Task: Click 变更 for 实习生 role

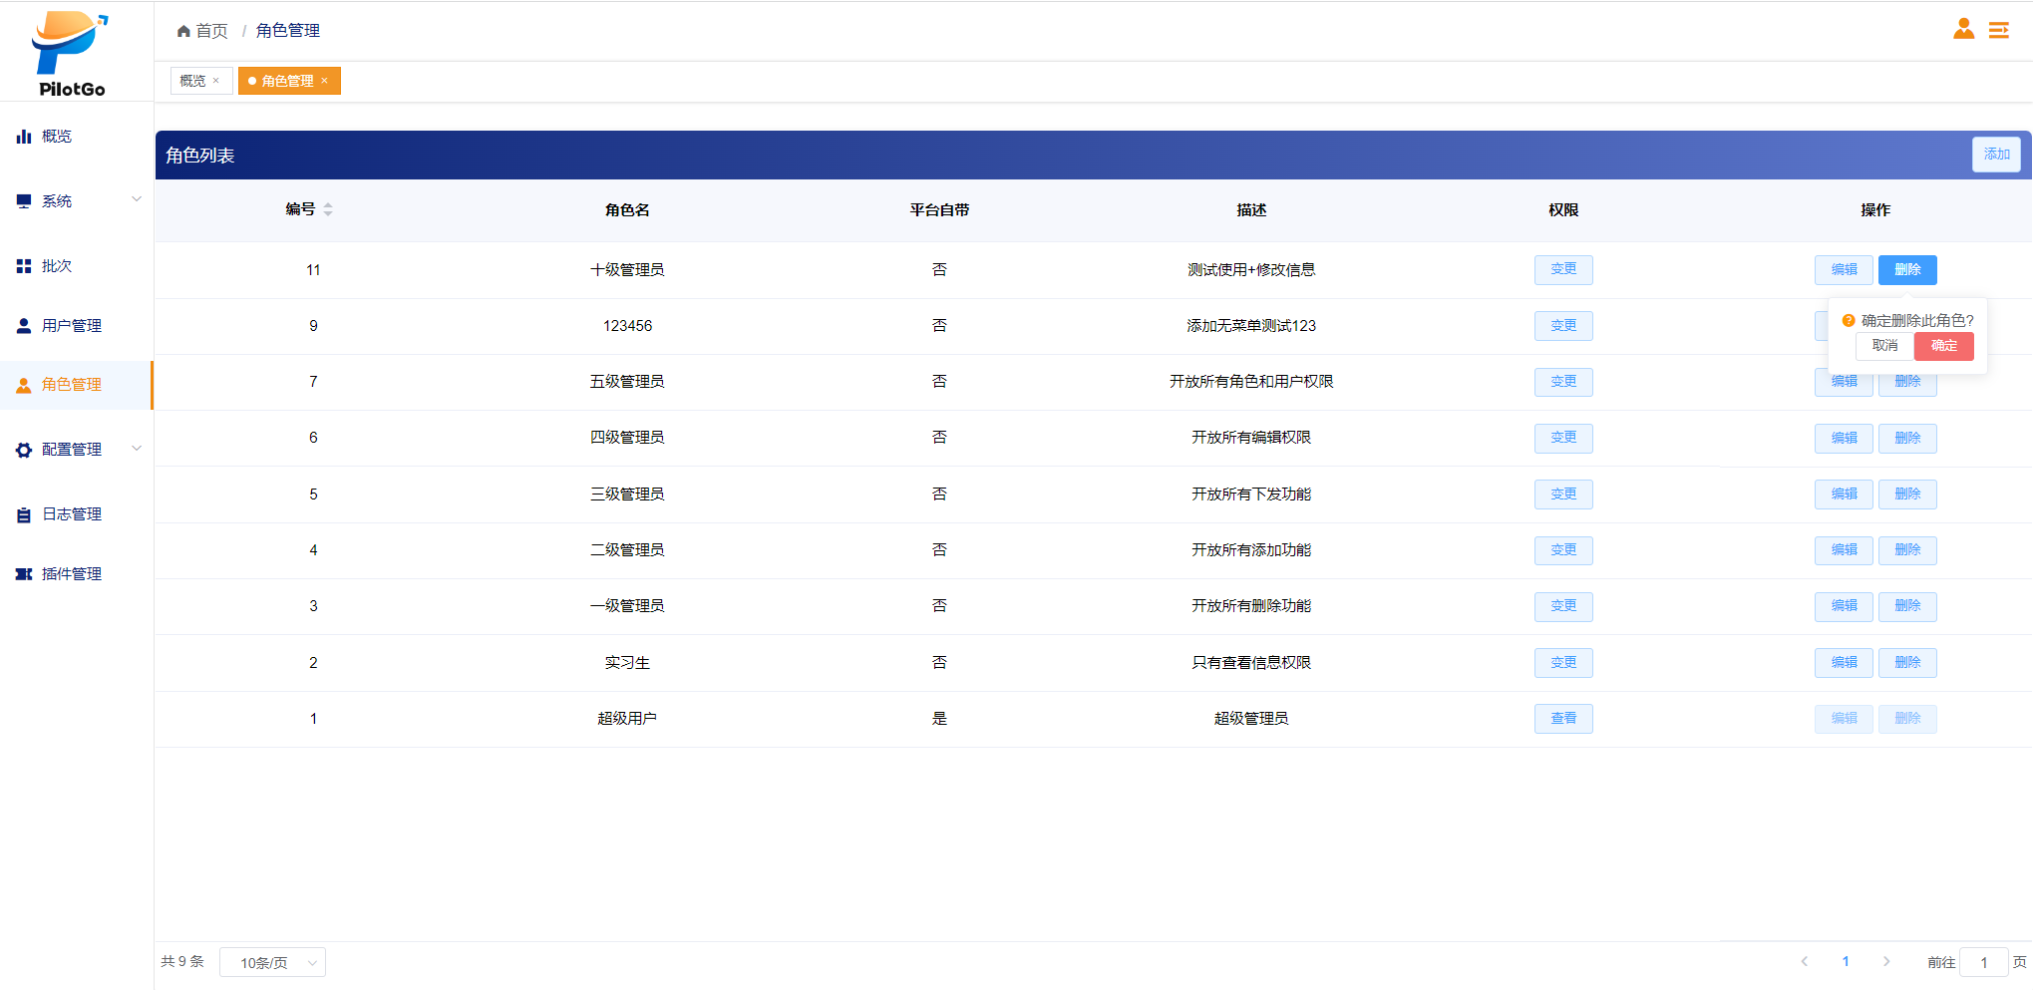Action: click(x=1562, y=663)
